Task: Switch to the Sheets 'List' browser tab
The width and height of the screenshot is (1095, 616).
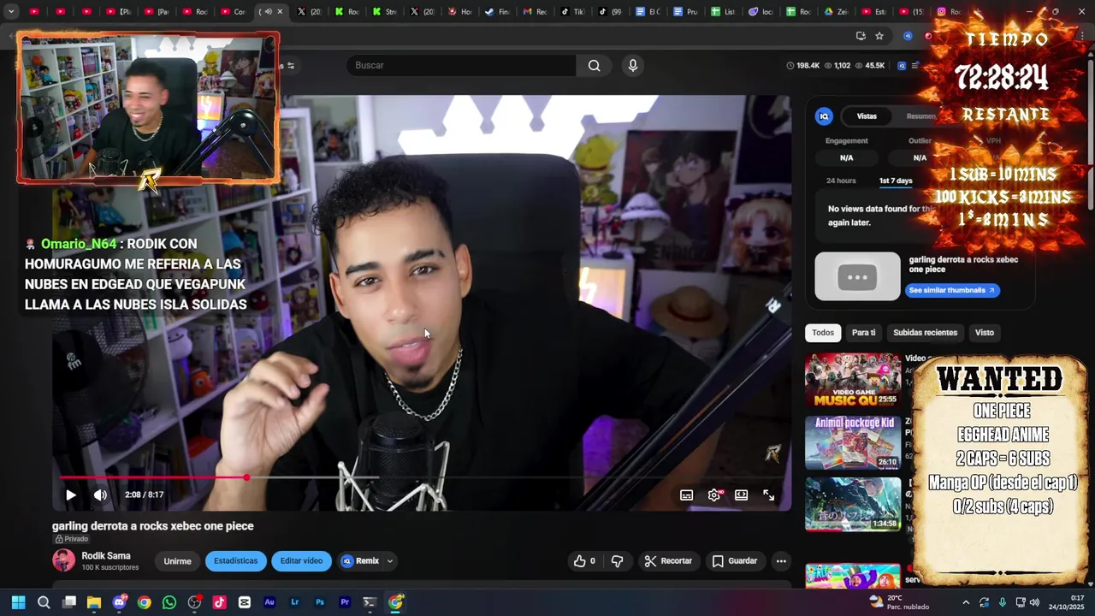Action: [x=723, y=12]
